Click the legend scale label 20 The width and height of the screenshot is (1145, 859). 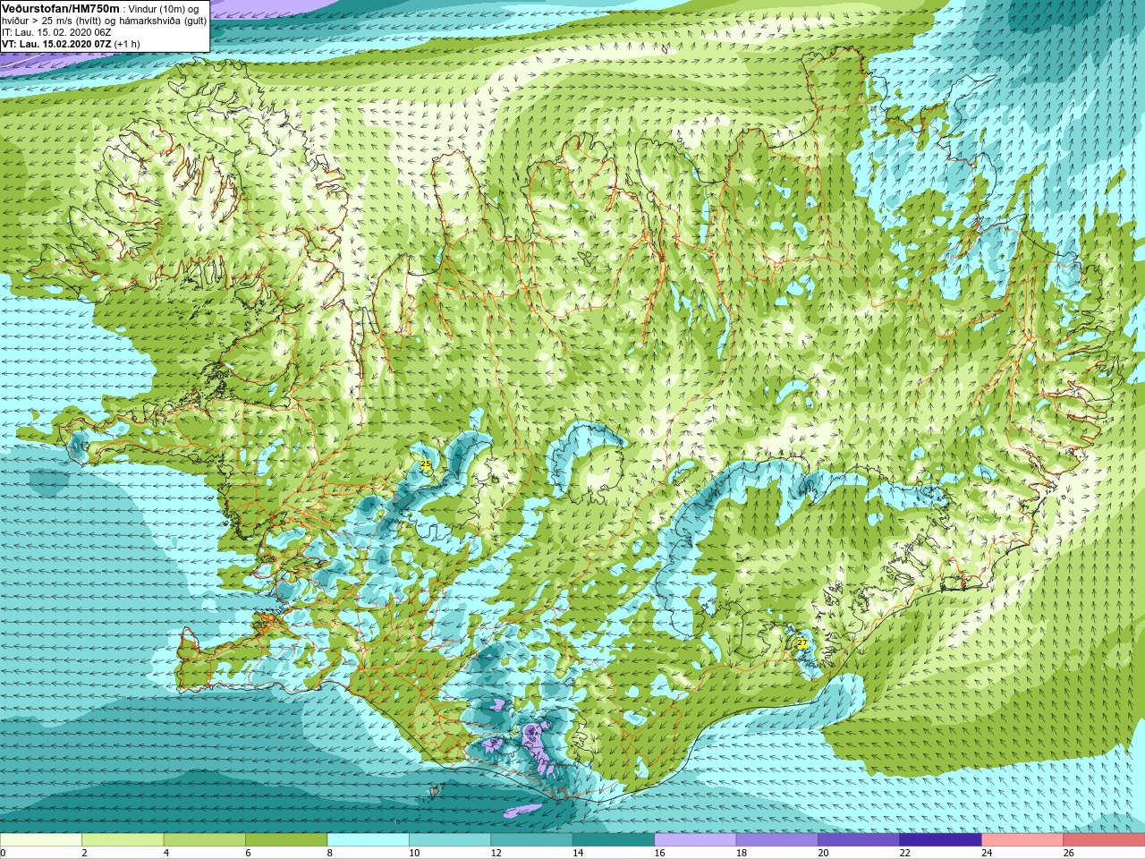(824, 853)
